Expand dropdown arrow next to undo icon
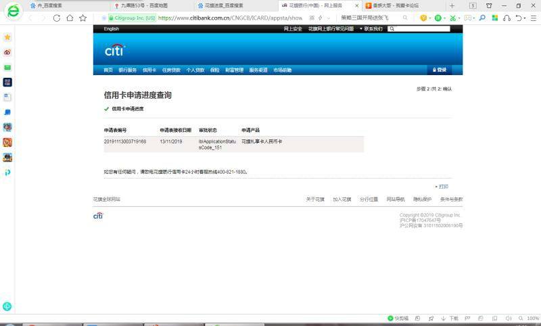Viewport: 541px width, 326px height. (x=525, y=18)
